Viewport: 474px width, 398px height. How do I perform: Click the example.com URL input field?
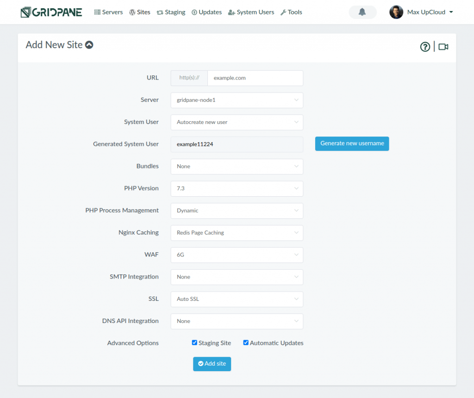pos(255,78)
